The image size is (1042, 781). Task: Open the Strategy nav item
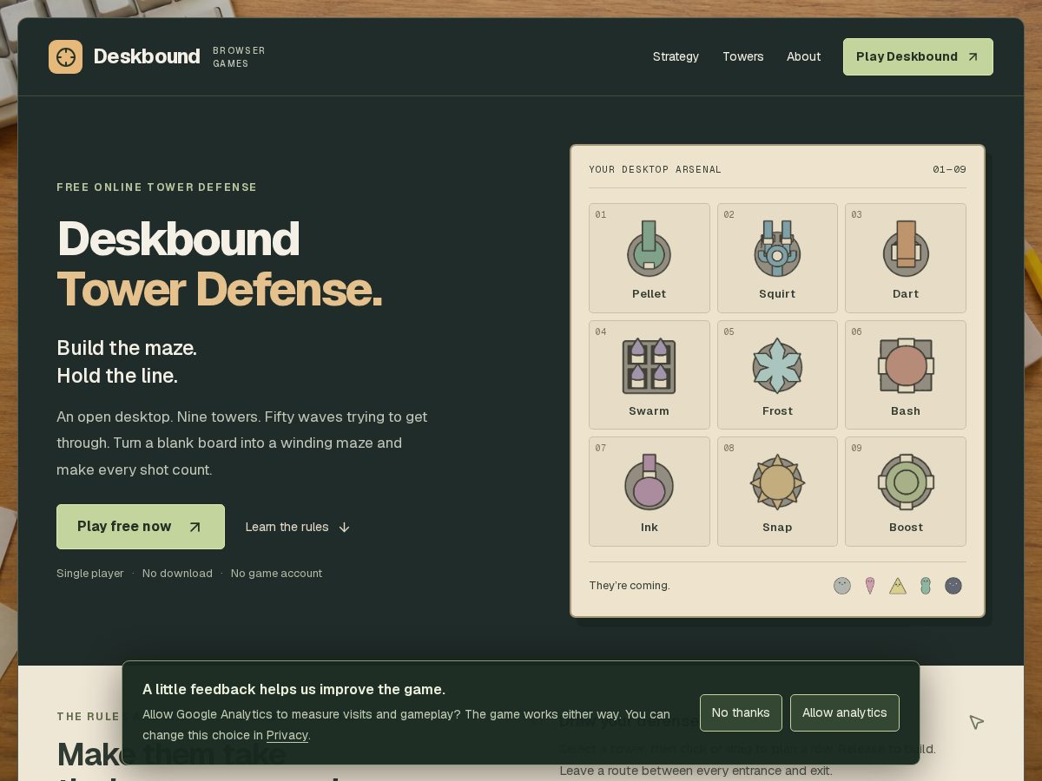coord(676,56)
